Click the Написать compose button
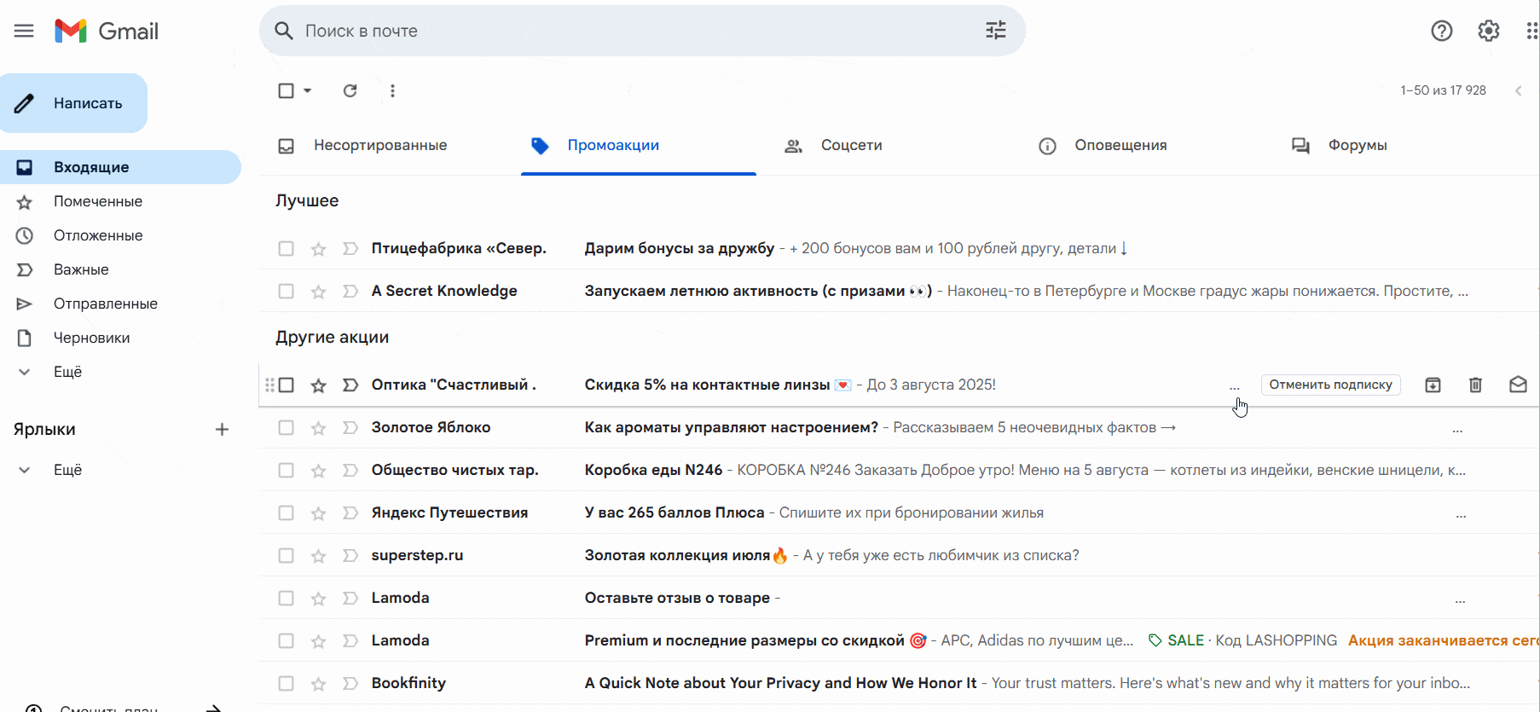This screenshot has height=712, width=1540. pos(73,103)
